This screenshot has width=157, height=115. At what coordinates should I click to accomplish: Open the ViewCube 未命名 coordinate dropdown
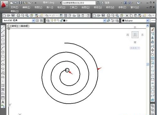pyautogui.click(x=135, y=48)
